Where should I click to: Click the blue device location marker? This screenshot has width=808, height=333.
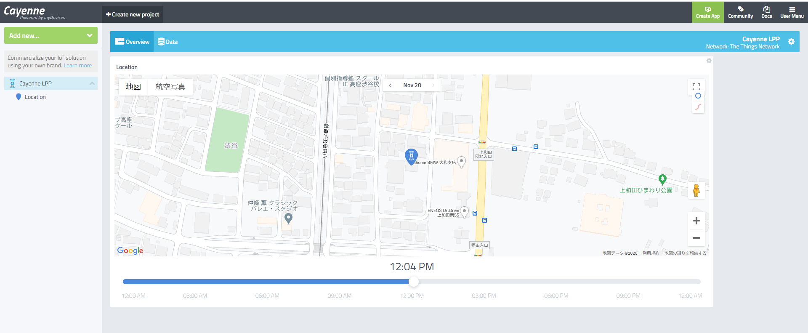(x=411, y=157)
